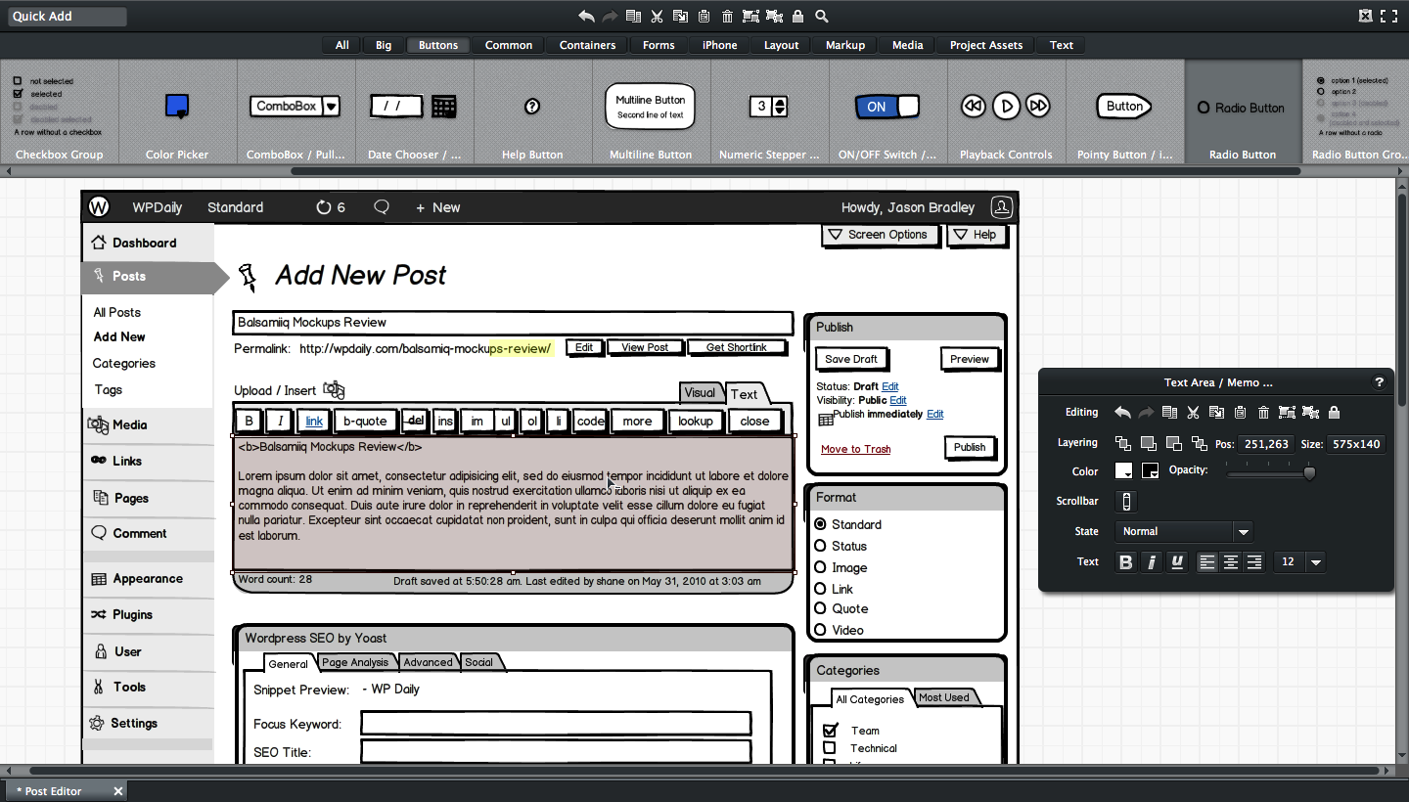Click the undo arrow in the top toolbar
1409x802 pixels.
[x=586, y=16]
